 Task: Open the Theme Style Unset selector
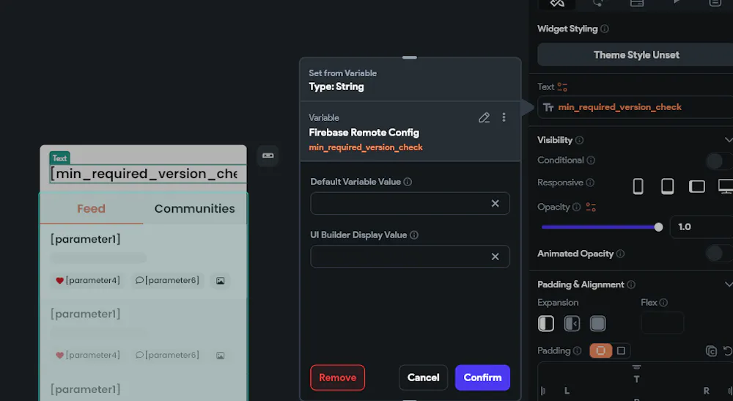636,55
